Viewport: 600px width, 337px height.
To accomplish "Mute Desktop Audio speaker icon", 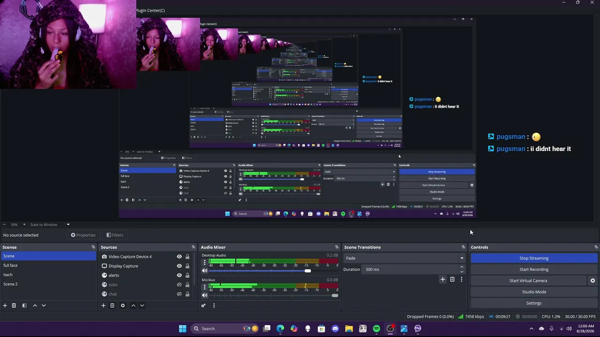I will pyautogui.click(x=204, y=271).
